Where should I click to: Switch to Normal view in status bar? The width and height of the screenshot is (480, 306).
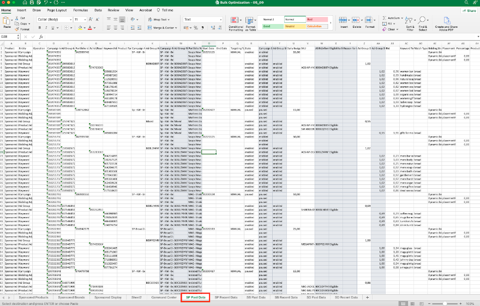coord(403,304)
